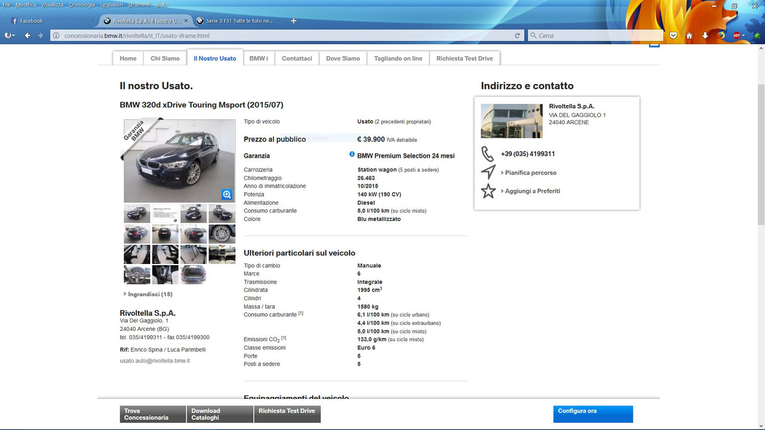Open the Segnalibri menu
Screen dimensions: 765x430
coord(112,4)
